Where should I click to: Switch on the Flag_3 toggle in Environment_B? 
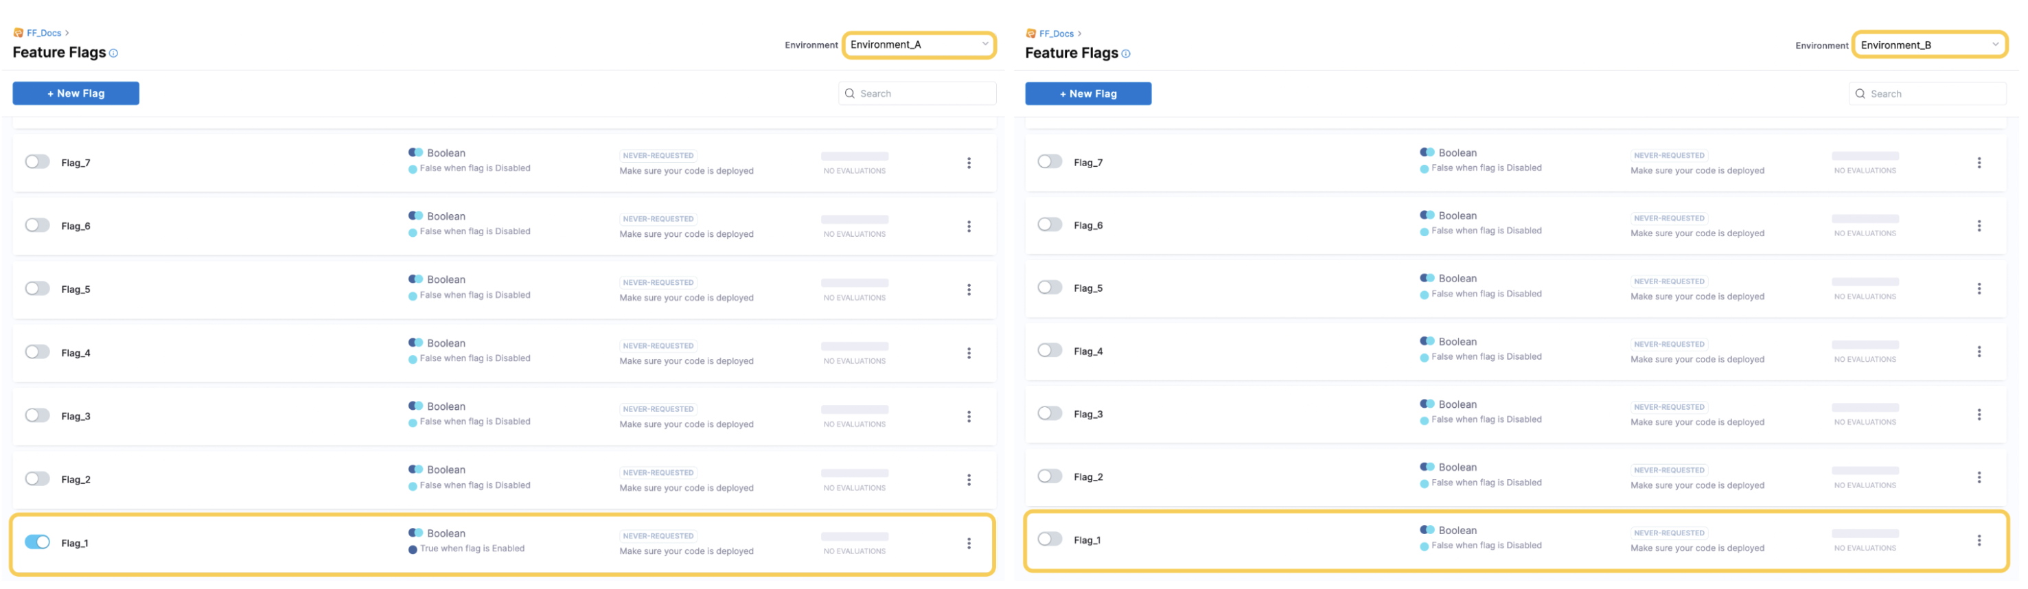[1050, 413]
